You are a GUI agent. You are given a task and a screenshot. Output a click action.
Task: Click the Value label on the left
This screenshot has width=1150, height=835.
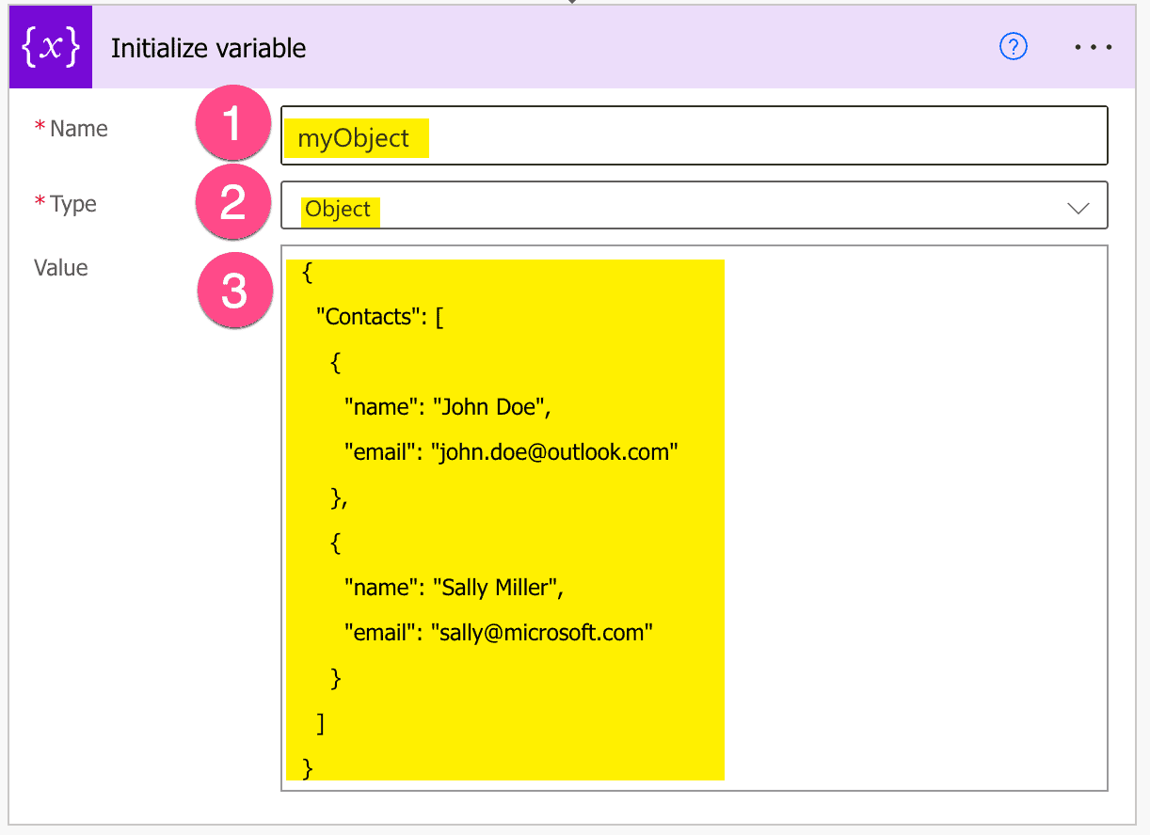point(60,268)
